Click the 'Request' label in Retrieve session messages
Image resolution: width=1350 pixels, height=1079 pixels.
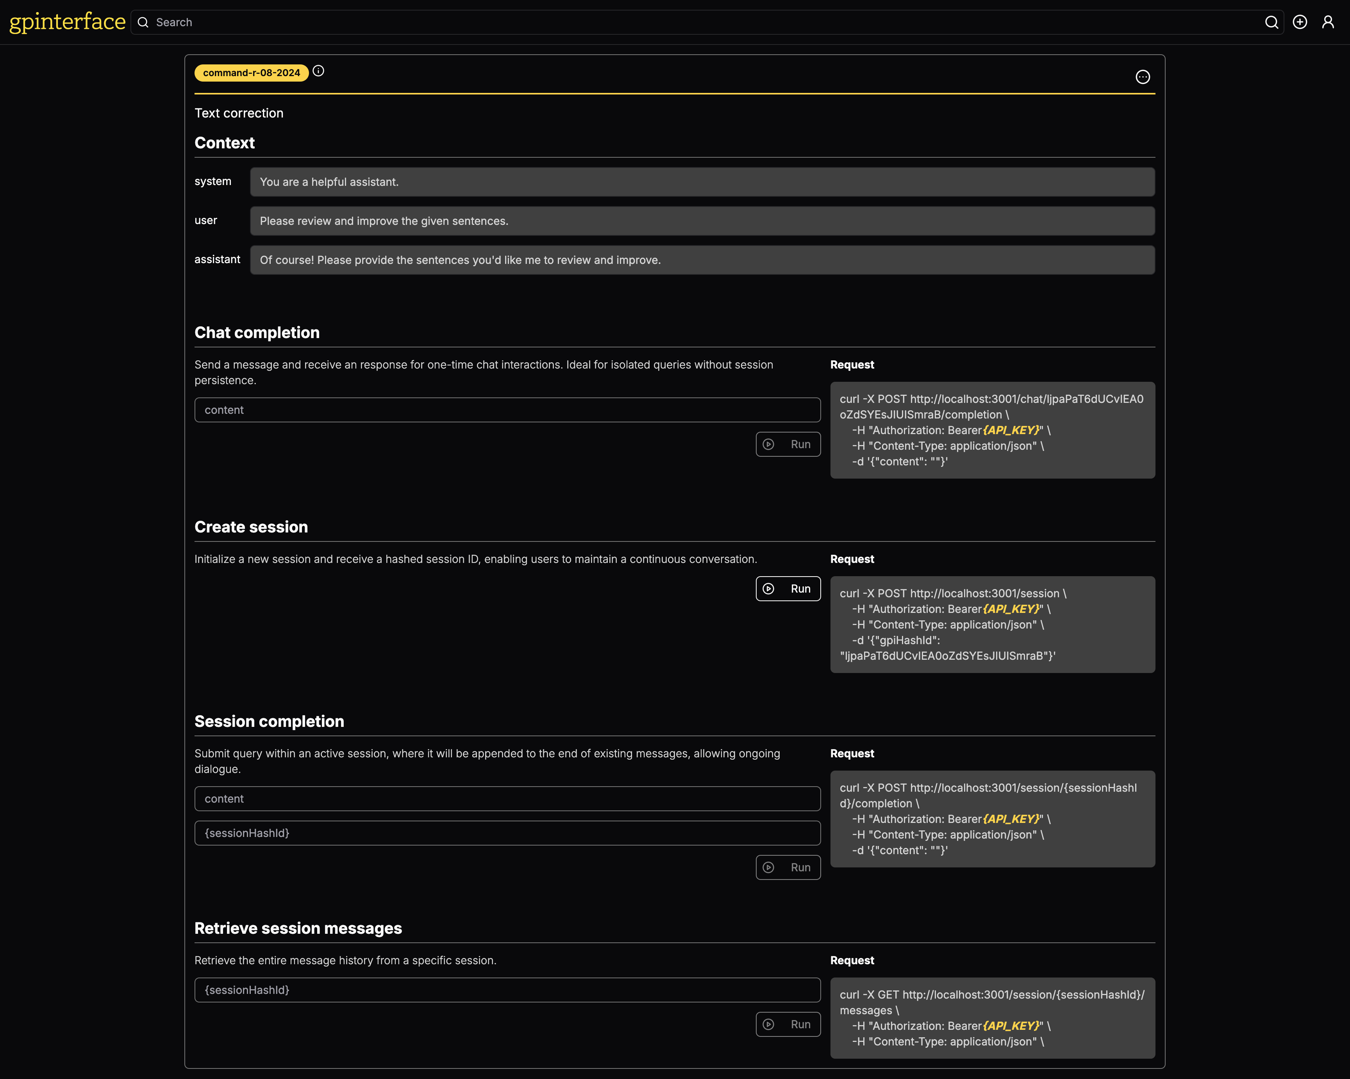852,960
